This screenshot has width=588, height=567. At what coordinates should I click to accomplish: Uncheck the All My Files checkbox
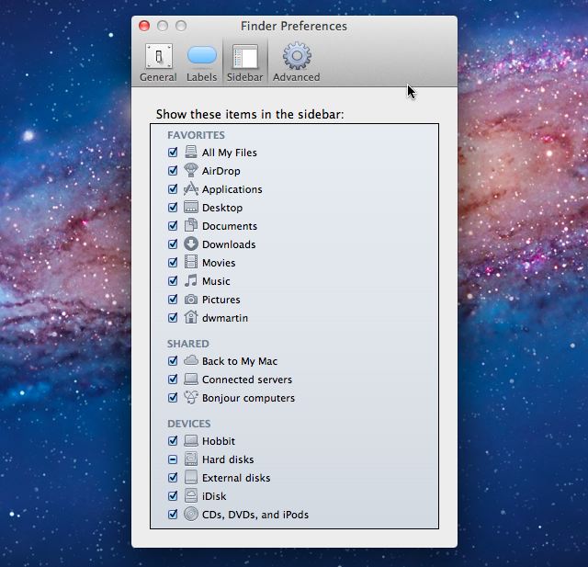click(x=173, y=153)
